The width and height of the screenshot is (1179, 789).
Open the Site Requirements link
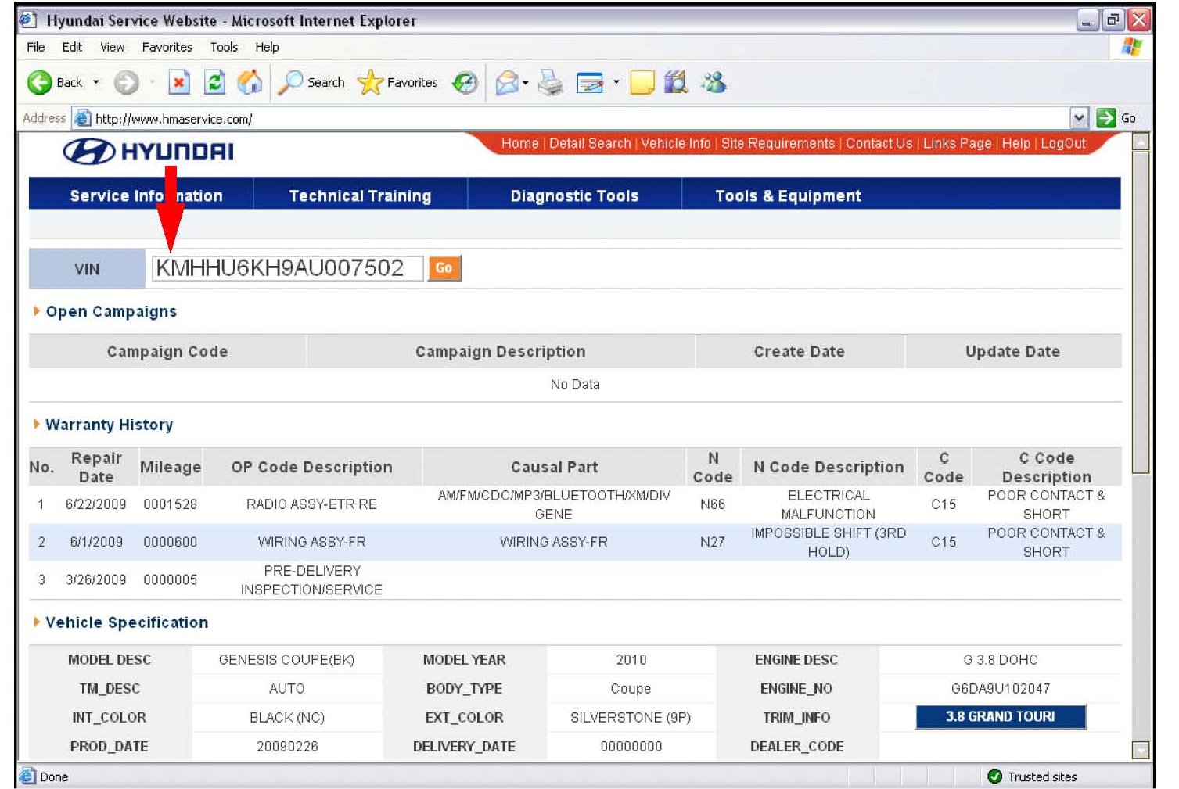coord(778,143)
